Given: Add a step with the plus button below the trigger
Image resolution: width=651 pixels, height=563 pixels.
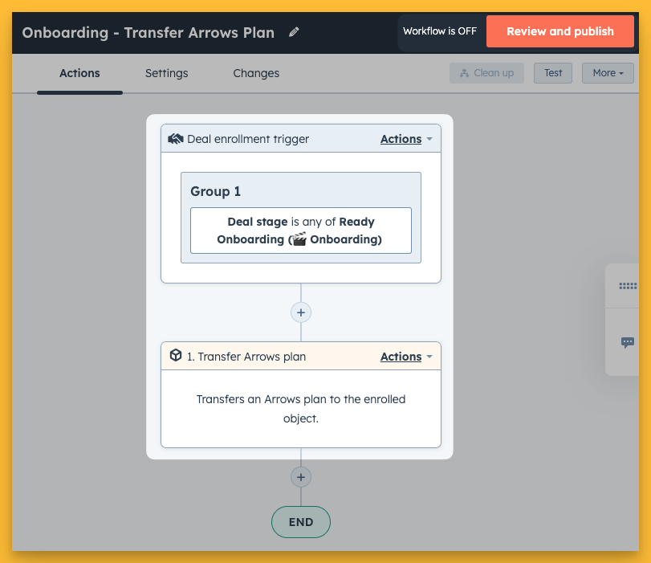Looking at the screenshot, I should [301, 312].
